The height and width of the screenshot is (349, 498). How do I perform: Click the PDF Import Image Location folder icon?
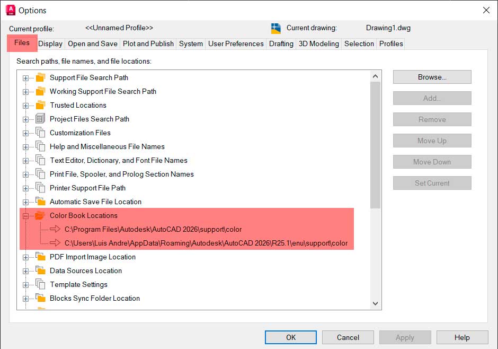click(40, 257)
